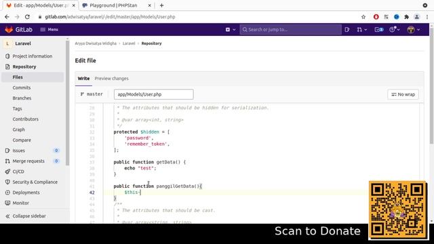Open the Laravel project in sidebar
Screen dimensions: 434x244
tap(23, 43)
